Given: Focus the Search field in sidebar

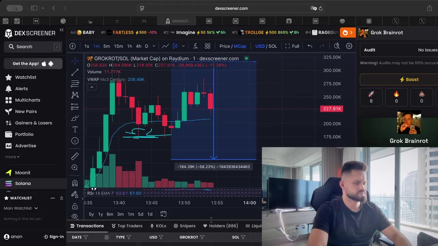Looking at the screenshot, I should point(33,47).
